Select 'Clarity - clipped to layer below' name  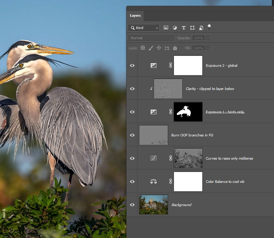[210, 89]
